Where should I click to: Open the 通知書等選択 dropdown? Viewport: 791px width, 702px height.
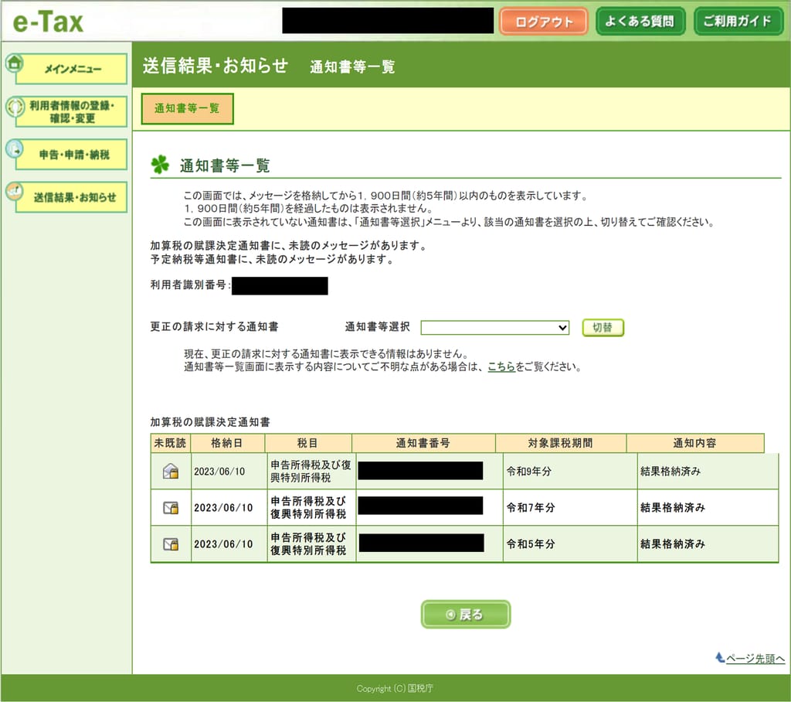[494, 327]
